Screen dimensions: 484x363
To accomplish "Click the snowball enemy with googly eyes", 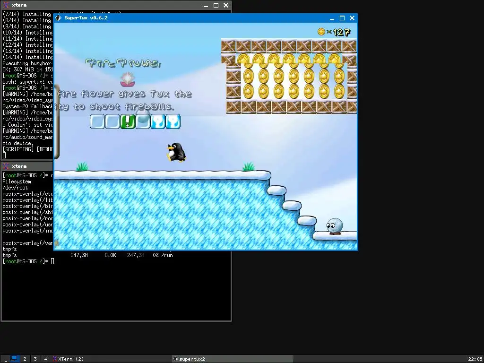I will pyautogui.click(x=335, y=226).
